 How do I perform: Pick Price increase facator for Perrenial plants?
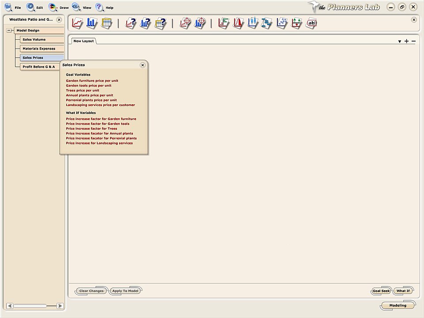(101, 138)
